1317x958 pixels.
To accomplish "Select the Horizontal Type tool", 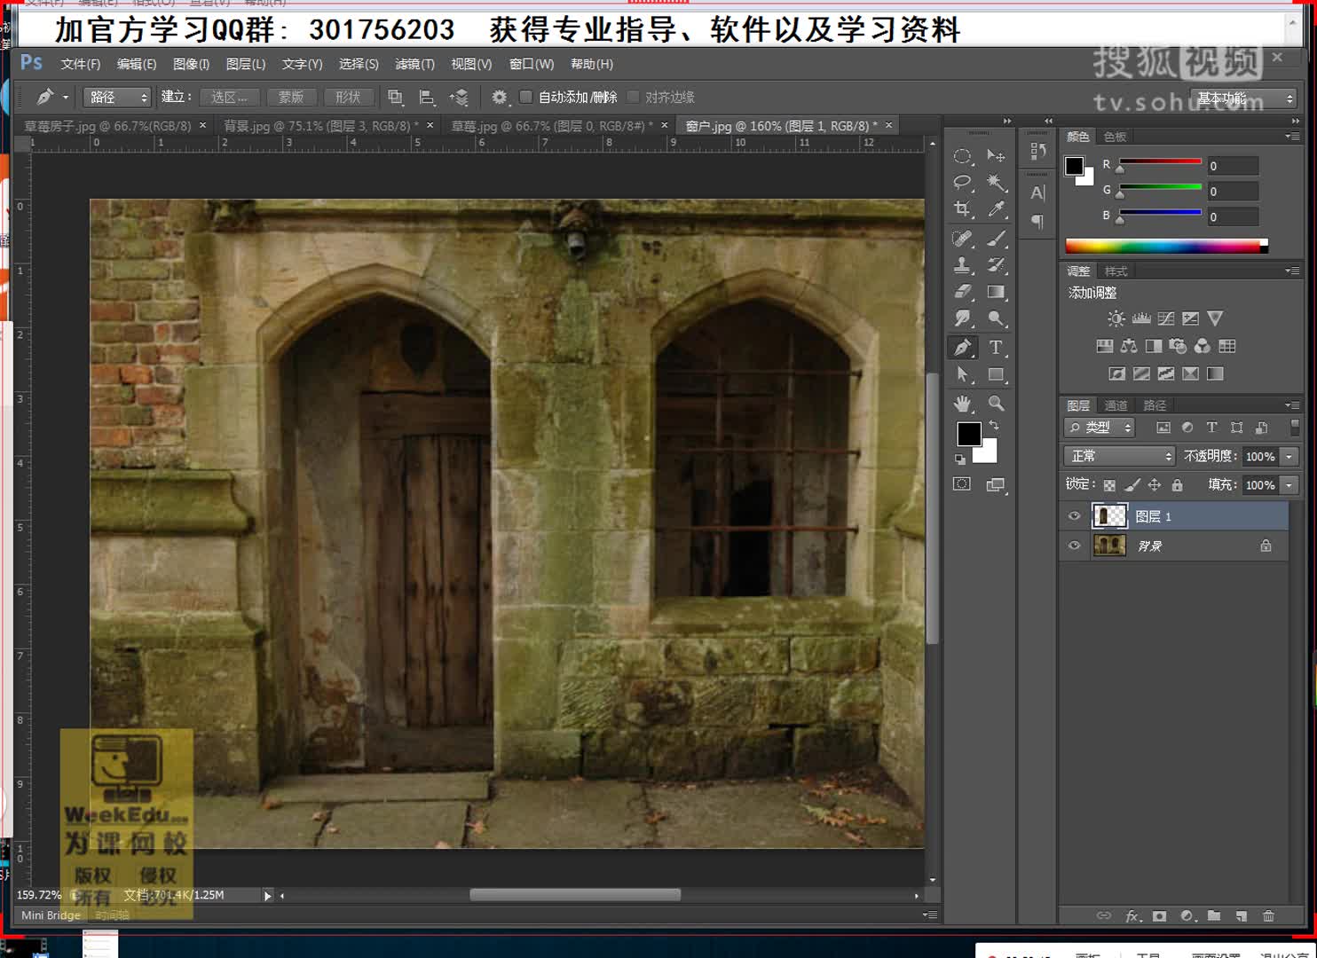I will point(996,348).
